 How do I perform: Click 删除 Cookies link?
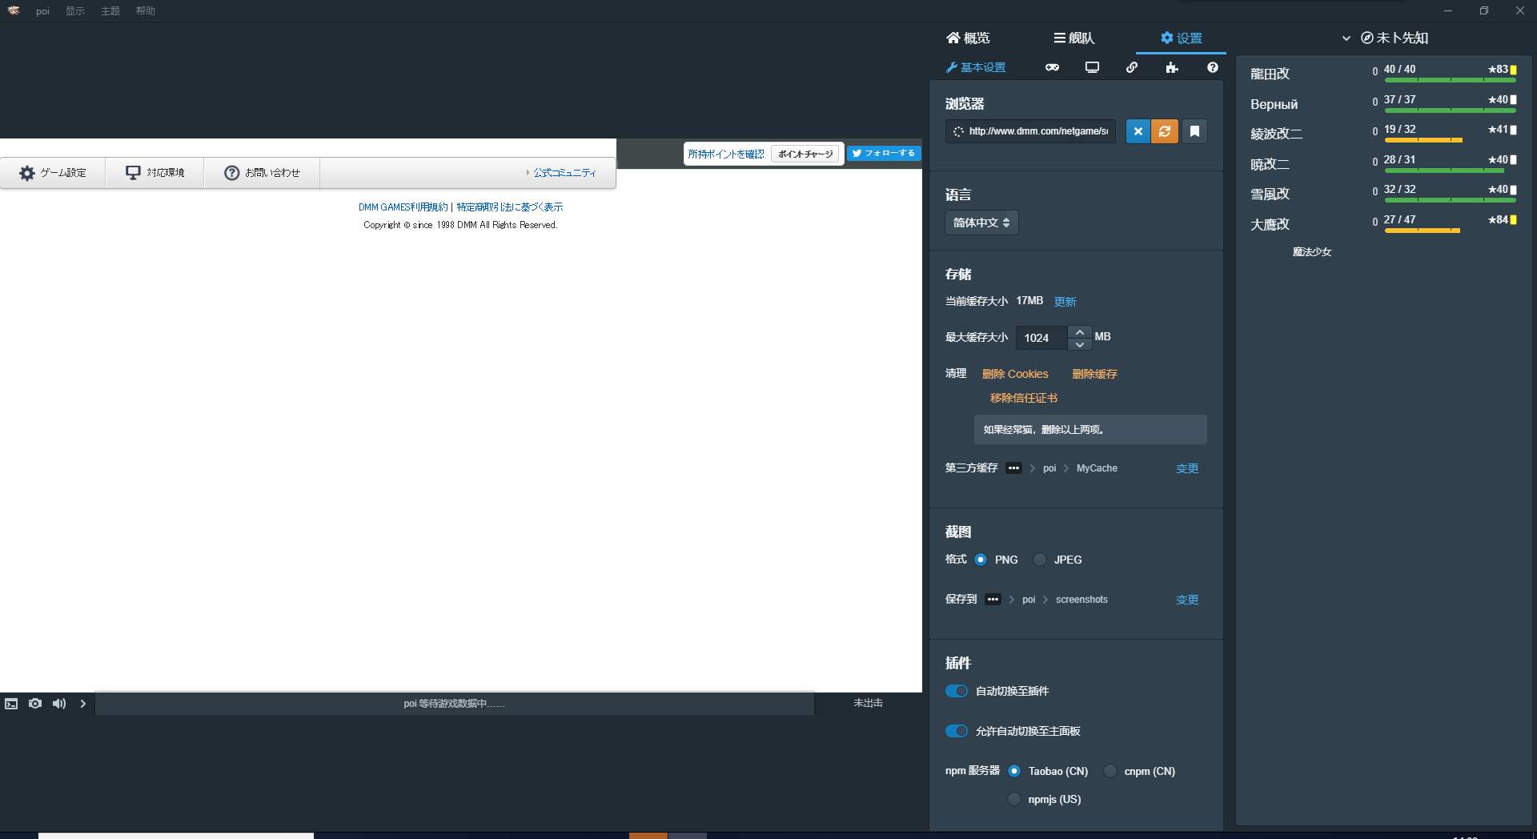[x=1014, y=374]
